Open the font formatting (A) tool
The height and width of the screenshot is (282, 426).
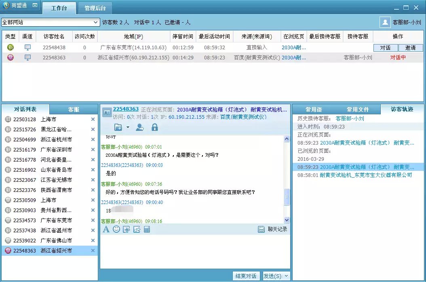(x=106, y=229)
